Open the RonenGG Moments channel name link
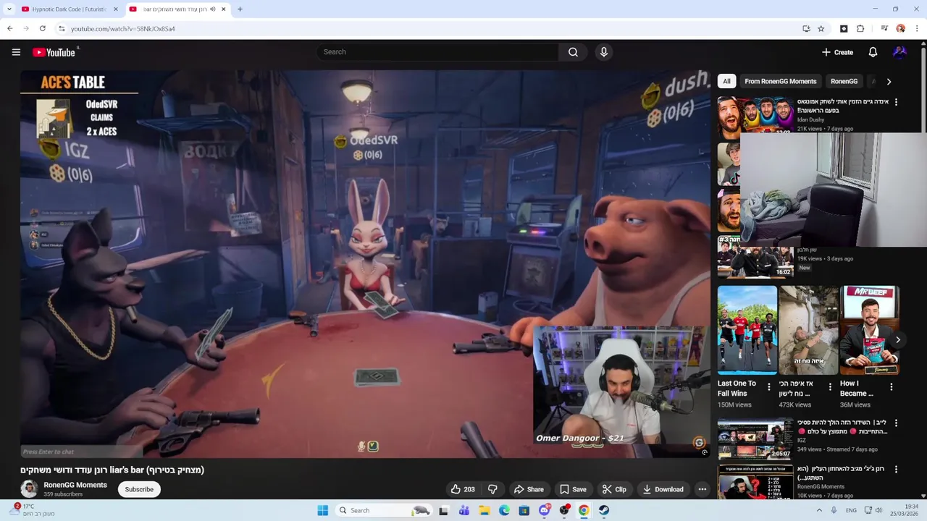The height and width of the screenshot is (521, 927). [x=75, y=485]
